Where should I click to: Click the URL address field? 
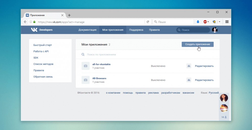coord(91,22)
